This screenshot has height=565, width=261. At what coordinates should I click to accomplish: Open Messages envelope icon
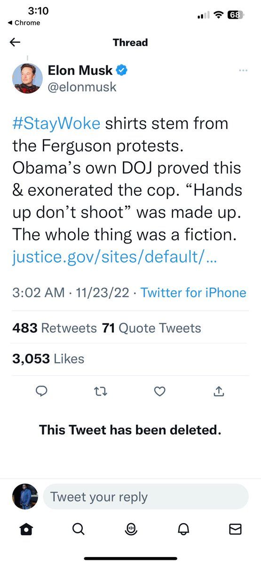click(x=235, y=530)
